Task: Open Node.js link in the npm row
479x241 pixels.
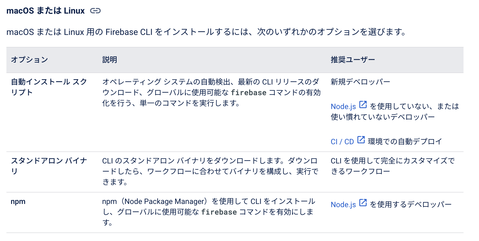Action: 343,204
